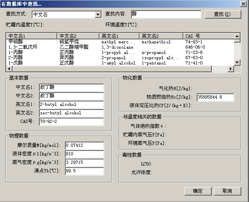Viewport: 249px width, 202px height.
Task: Click the CAS号 field showing 78-92-2
Action: click(x=71, y=122)
